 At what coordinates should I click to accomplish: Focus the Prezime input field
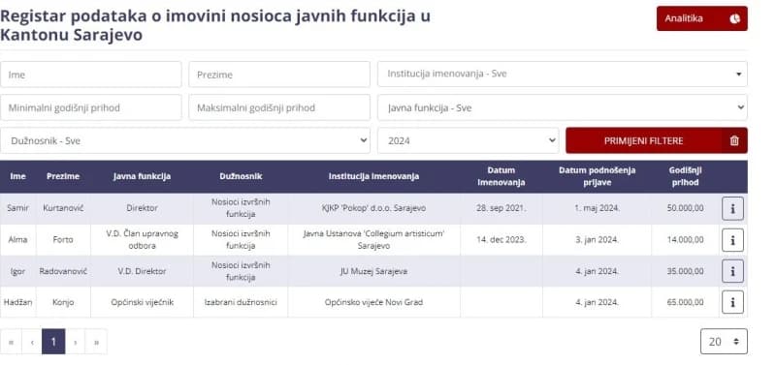[279, 75]
